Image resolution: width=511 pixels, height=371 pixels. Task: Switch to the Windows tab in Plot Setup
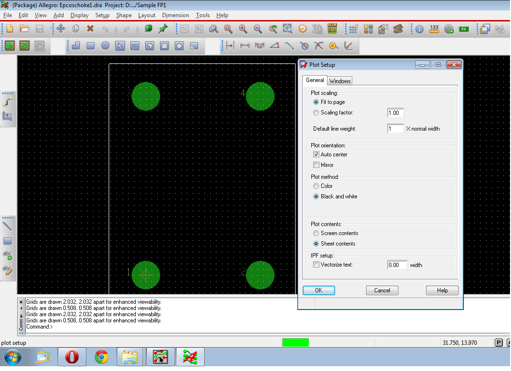pyautogui.click(x=339, y=81)
